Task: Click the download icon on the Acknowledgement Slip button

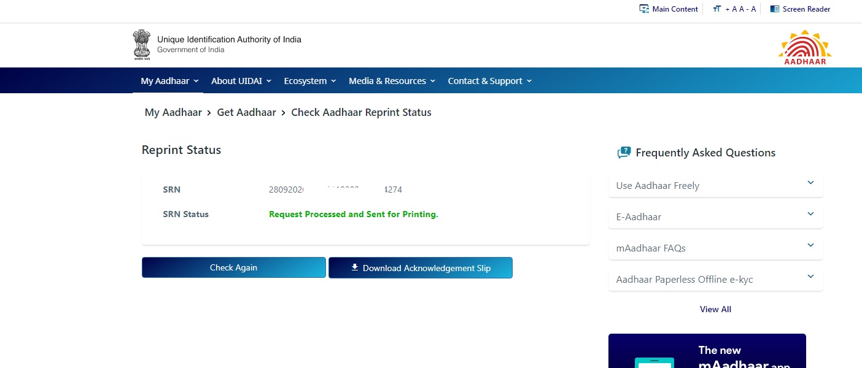Action: click(x=354, y=267)
